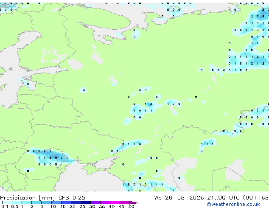This screenshot has height=208, width=269.
Task: Click the legend label '25'
Action: pos(82,206)
